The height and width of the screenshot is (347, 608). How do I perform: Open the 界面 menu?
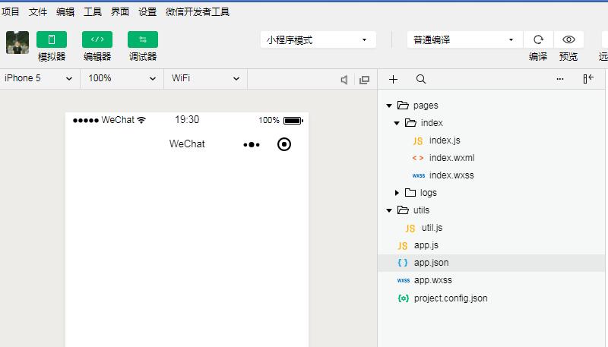point(120,12)
